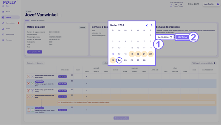Reject the Pantoprazole Viatris modification
221x125 pixels.
coord(28,110)
